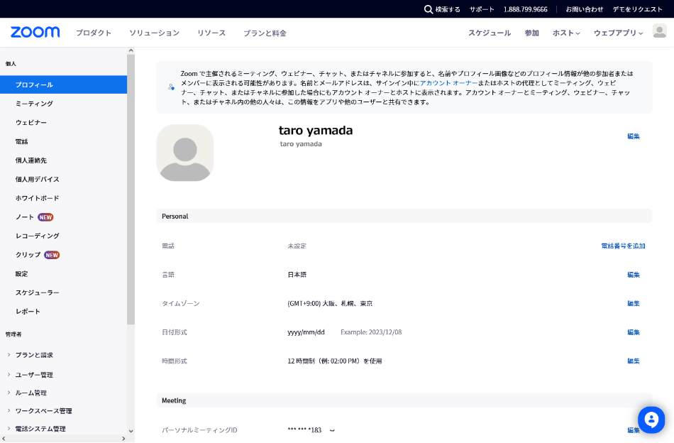Edit the タイムゾーン setting
The image size is (674, 443).
633,304
